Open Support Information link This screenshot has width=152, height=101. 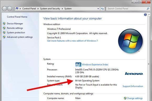pos(133,86)
